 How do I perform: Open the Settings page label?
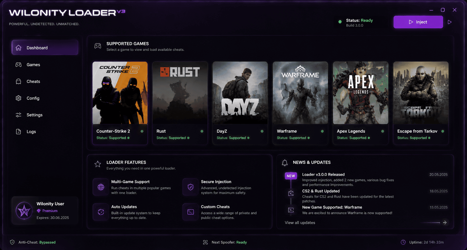pos(35,115)
